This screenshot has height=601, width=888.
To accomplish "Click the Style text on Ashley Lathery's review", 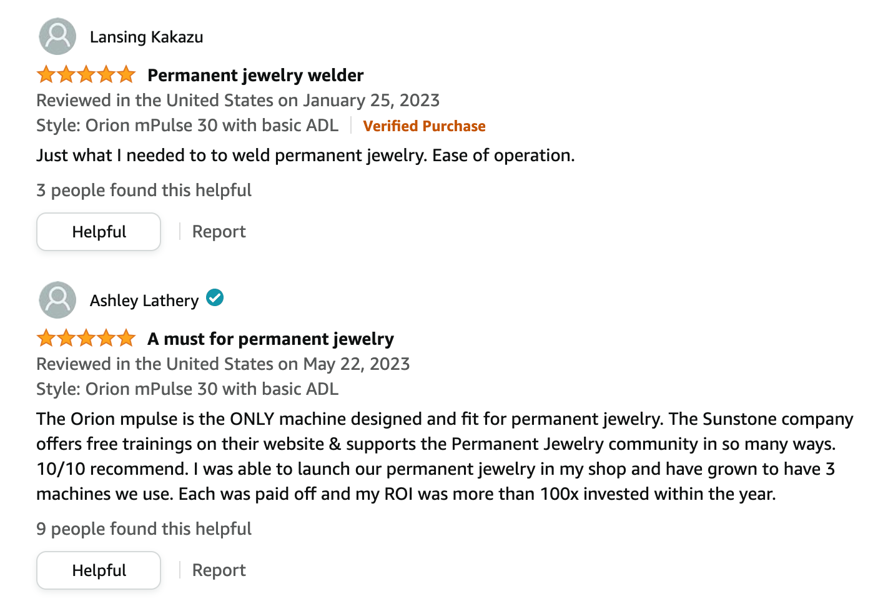I will tap(187, 389).
